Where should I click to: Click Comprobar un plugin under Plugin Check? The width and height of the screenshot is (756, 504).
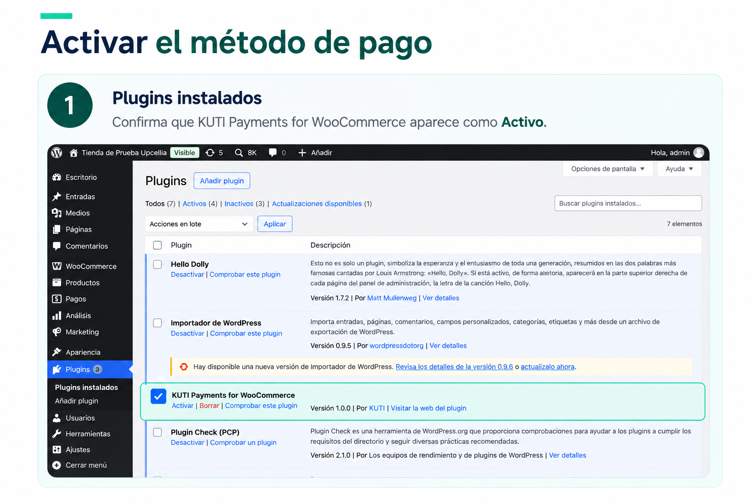[243, 442]
